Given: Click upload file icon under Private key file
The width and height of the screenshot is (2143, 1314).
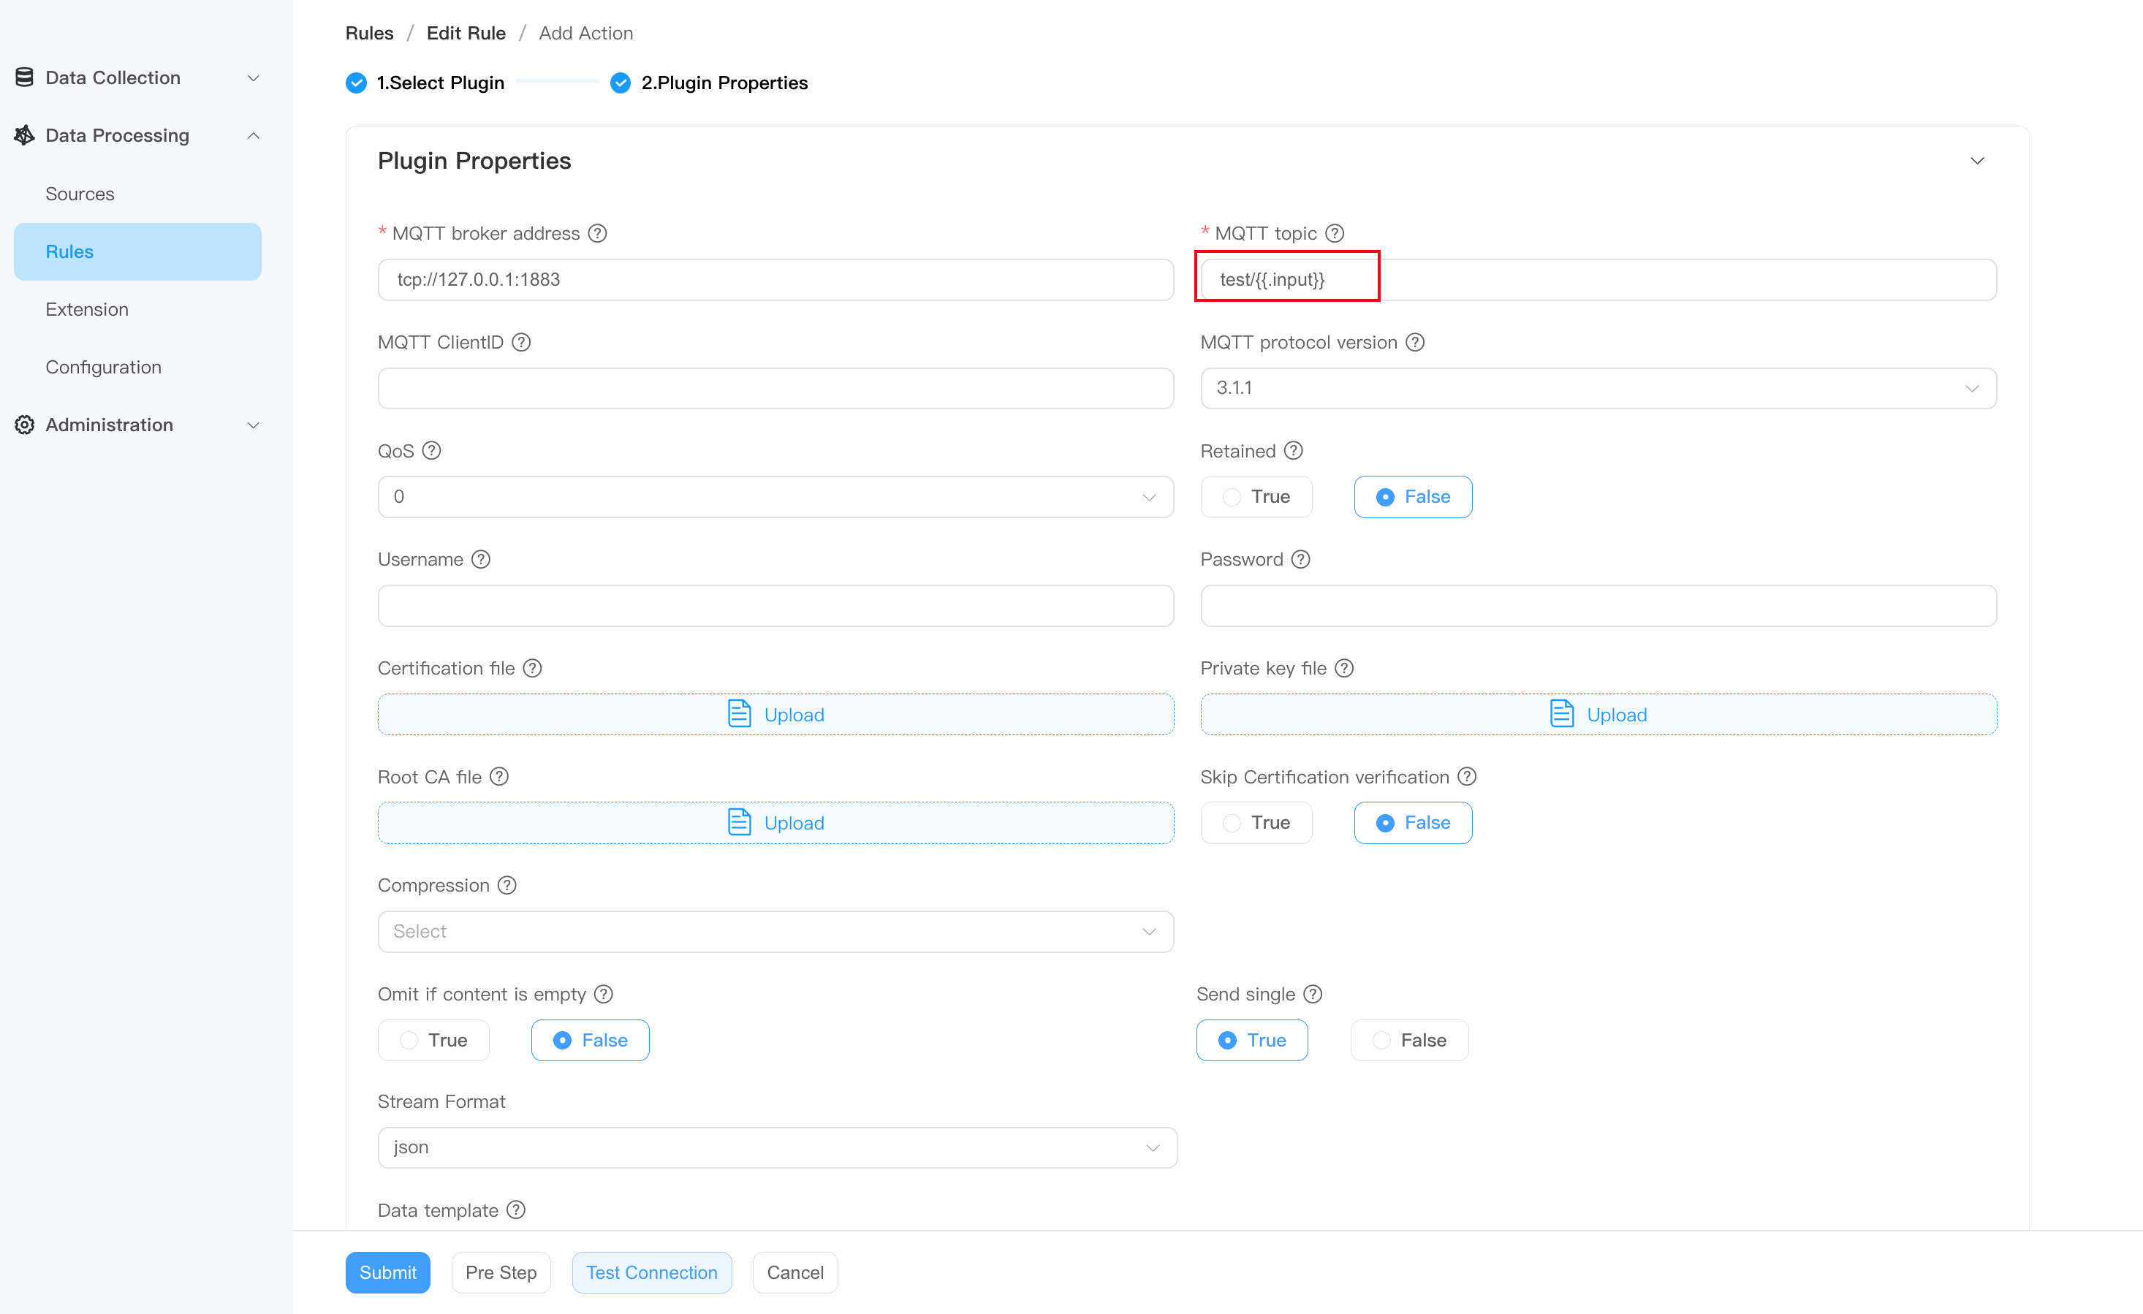Looking at the screenshot, I should tap(1561, 714).
